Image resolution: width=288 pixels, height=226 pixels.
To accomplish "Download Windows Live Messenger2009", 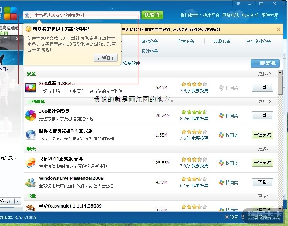I will [263, 182].
